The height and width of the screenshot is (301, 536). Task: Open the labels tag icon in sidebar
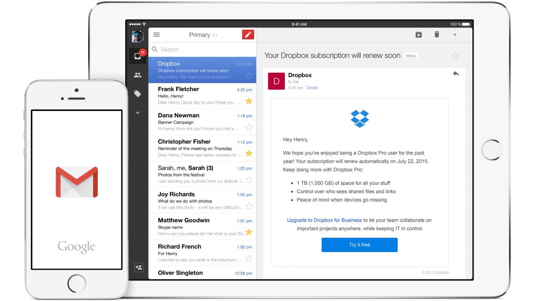[x=138, y=94]
